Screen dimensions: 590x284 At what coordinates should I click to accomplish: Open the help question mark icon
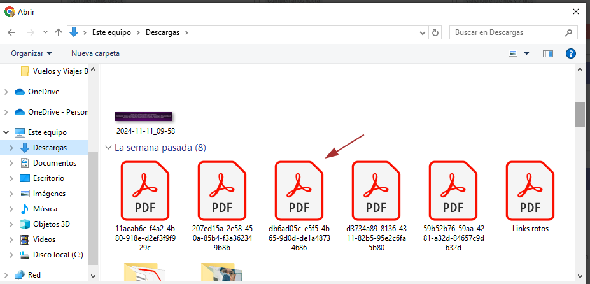pos(571,53)
